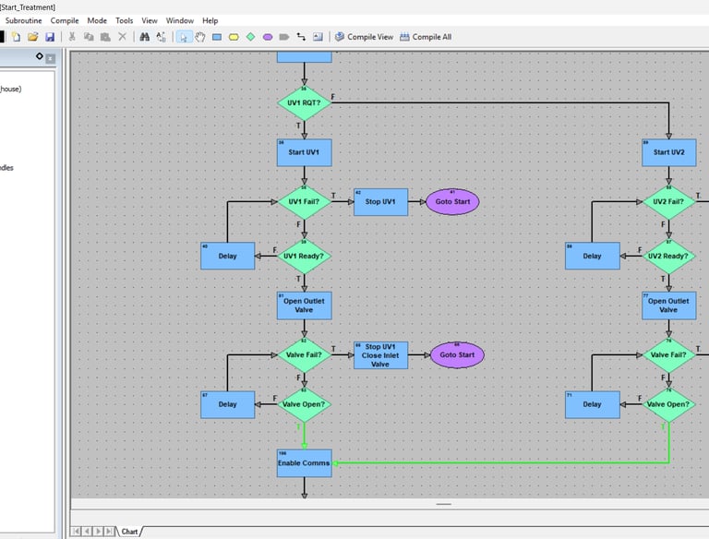
Task: Pick the yellow rounded OptoScript block tool
Action: pyautogui.click(x=234, y=37)
